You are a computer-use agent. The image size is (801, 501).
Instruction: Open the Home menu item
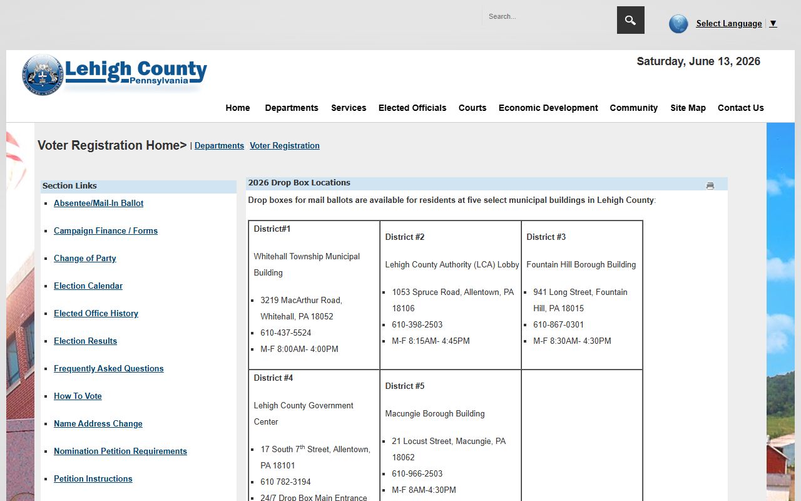coord(238,108)
